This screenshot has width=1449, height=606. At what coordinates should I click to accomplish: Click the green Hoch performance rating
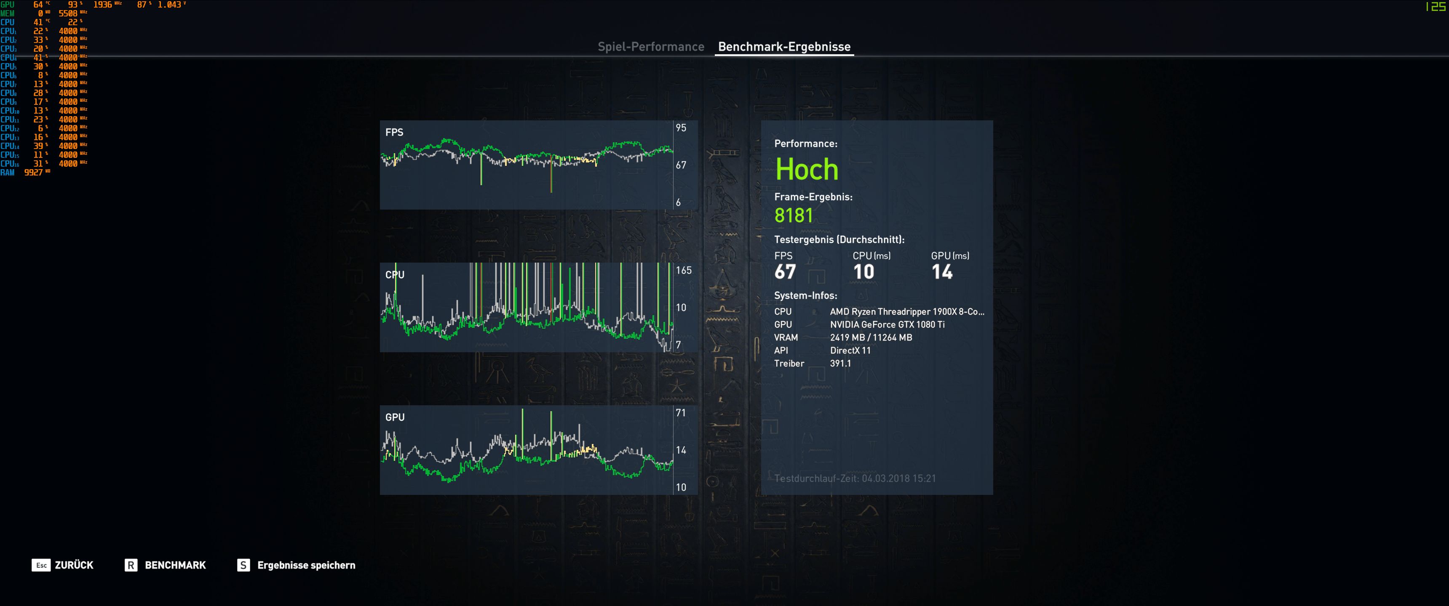pyautogui.click(x=807, y=169)
